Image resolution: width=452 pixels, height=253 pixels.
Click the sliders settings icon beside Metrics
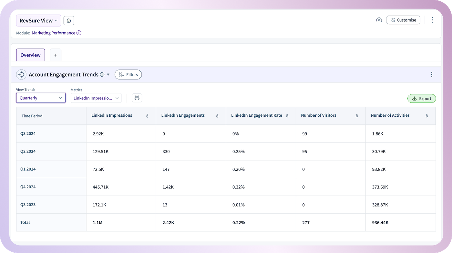(137, 98)
